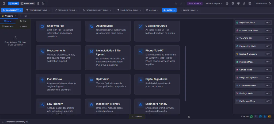Open Font Editing Tools dropdown
Image resolution: width=274 pixels, height=124 pixels.
129,10
